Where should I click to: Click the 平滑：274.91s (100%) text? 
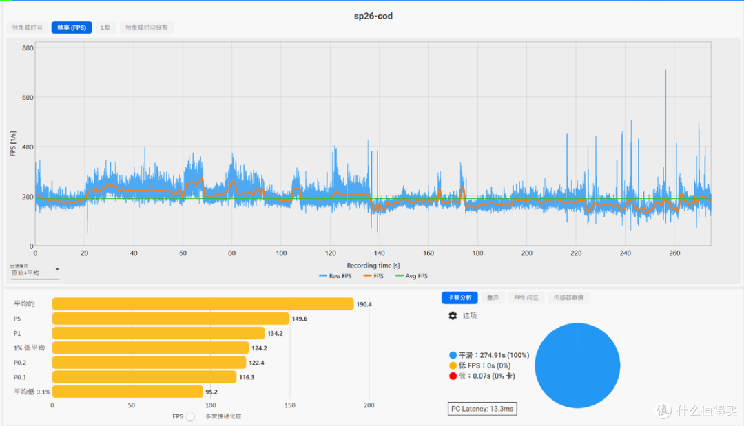(x=494, y=355)
